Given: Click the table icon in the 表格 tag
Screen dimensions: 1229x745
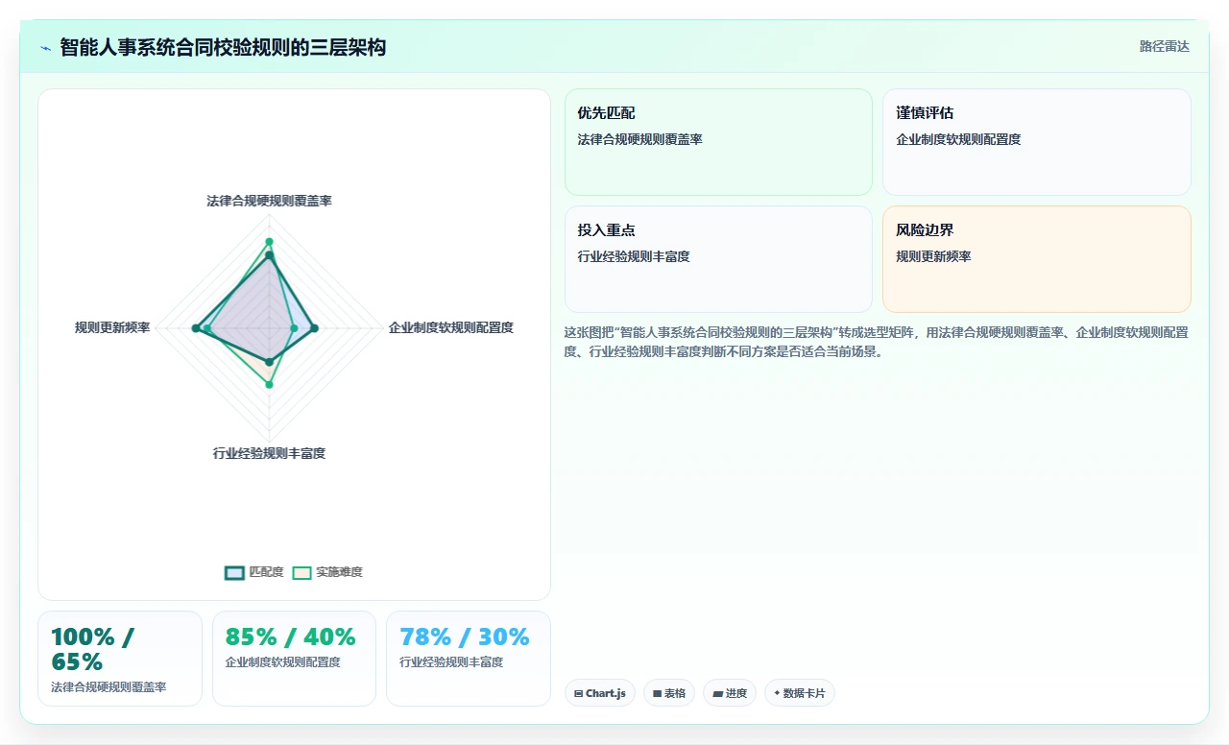Looking at the screenshot, I should (x=657, y=693).
